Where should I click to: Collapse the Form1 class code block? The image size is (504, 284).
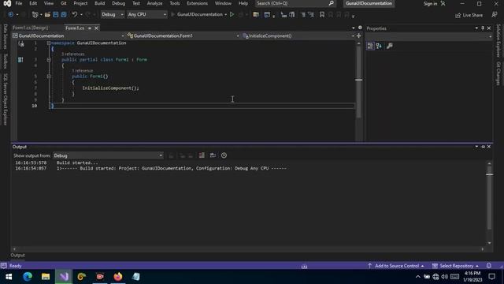pyautogui.click(x=49, y=60)
